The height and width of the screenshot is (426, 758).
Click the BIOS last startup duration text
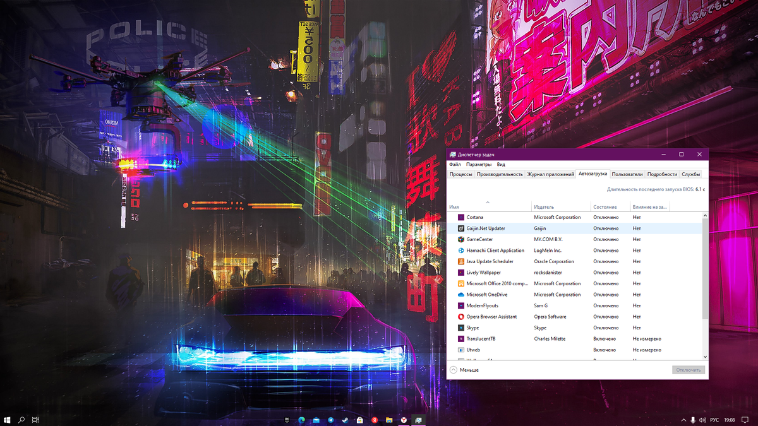(656, 189)
